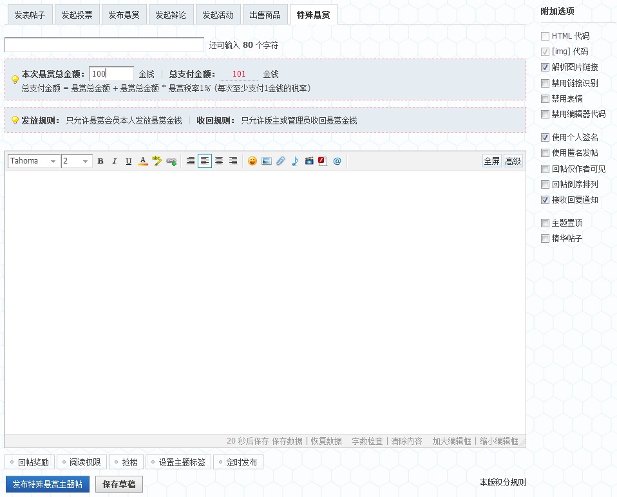Click 加大编辑框 to enlarge editor
The width and height of the screenshot is (617, 497).
(451, 441)
